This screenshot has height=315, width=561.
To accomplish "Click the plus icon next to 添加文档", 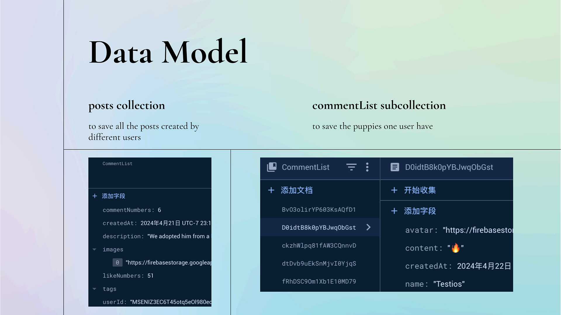I will tap(271, 190).
